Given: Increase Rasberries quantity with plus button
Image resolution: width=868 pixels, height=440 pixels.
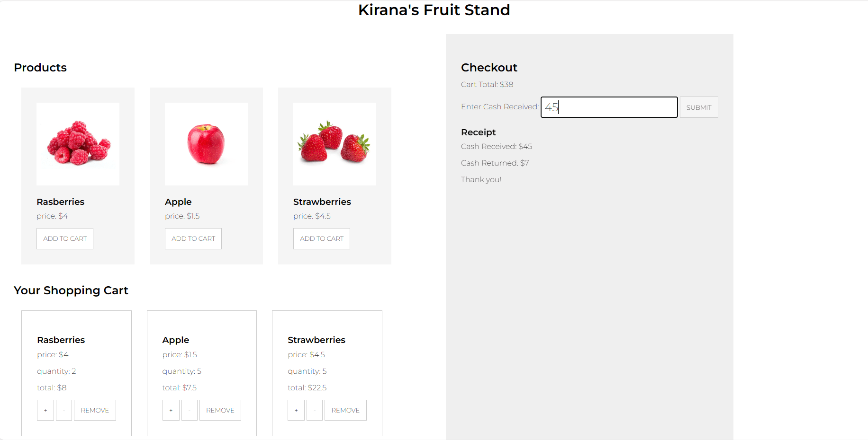Looking at the screenshot, I should (45, 410).
